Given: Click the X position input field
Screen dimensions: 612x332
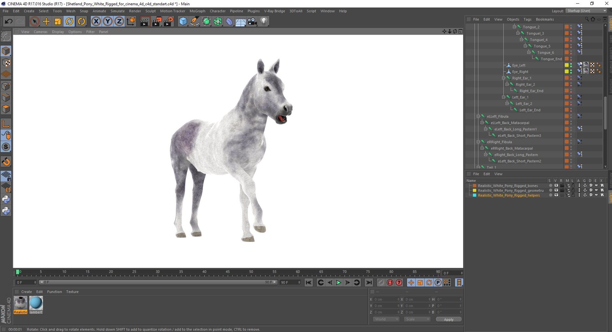Looking at the screenshot, I should pos(386,299).
